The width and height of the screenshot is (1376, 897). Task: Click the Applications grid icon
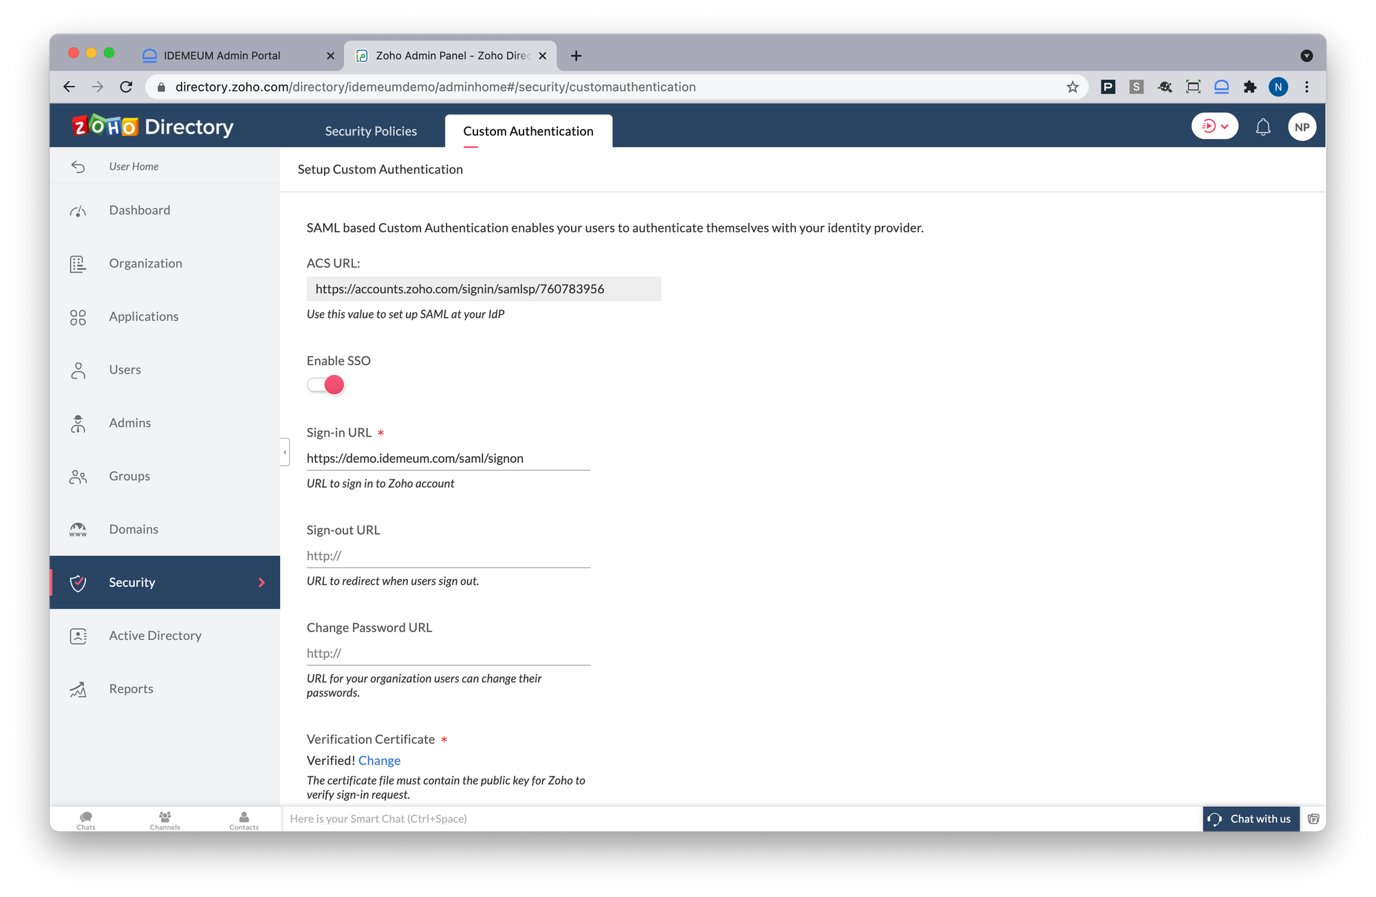tap(78, 317)
